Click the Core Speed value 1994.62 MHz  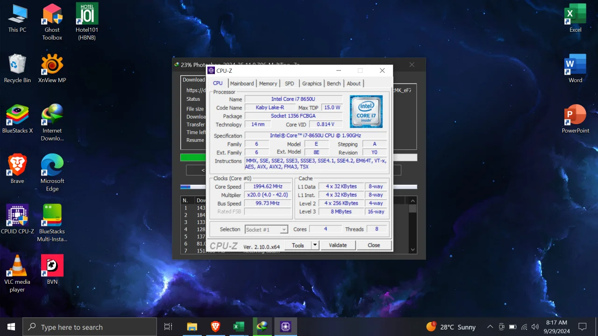tap(268, 187)
